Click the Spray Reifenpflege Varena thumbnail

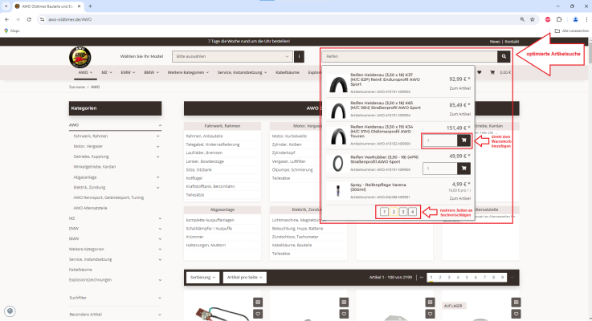tap(338, 191)
